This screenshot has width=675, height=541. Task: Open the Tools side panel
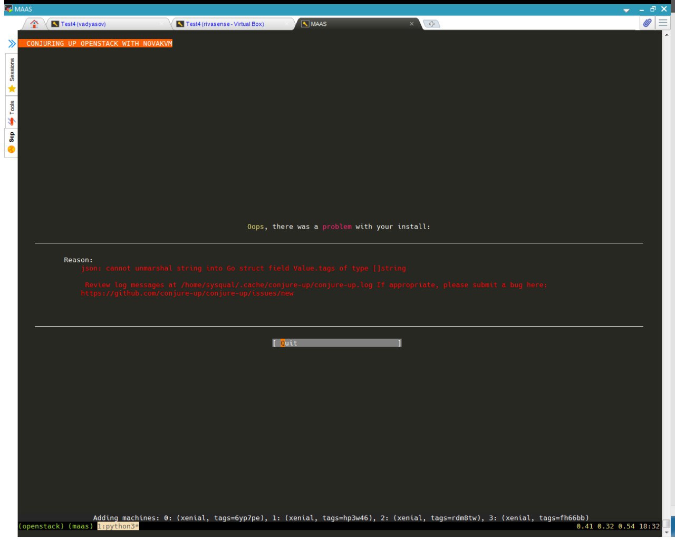tap(12, 112)
